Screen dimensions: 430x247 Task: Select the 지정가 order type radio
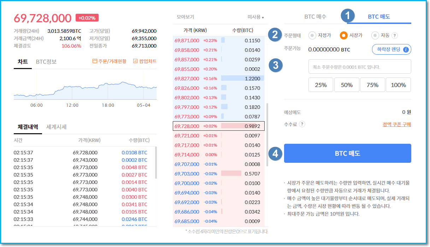tap(312, 36)
